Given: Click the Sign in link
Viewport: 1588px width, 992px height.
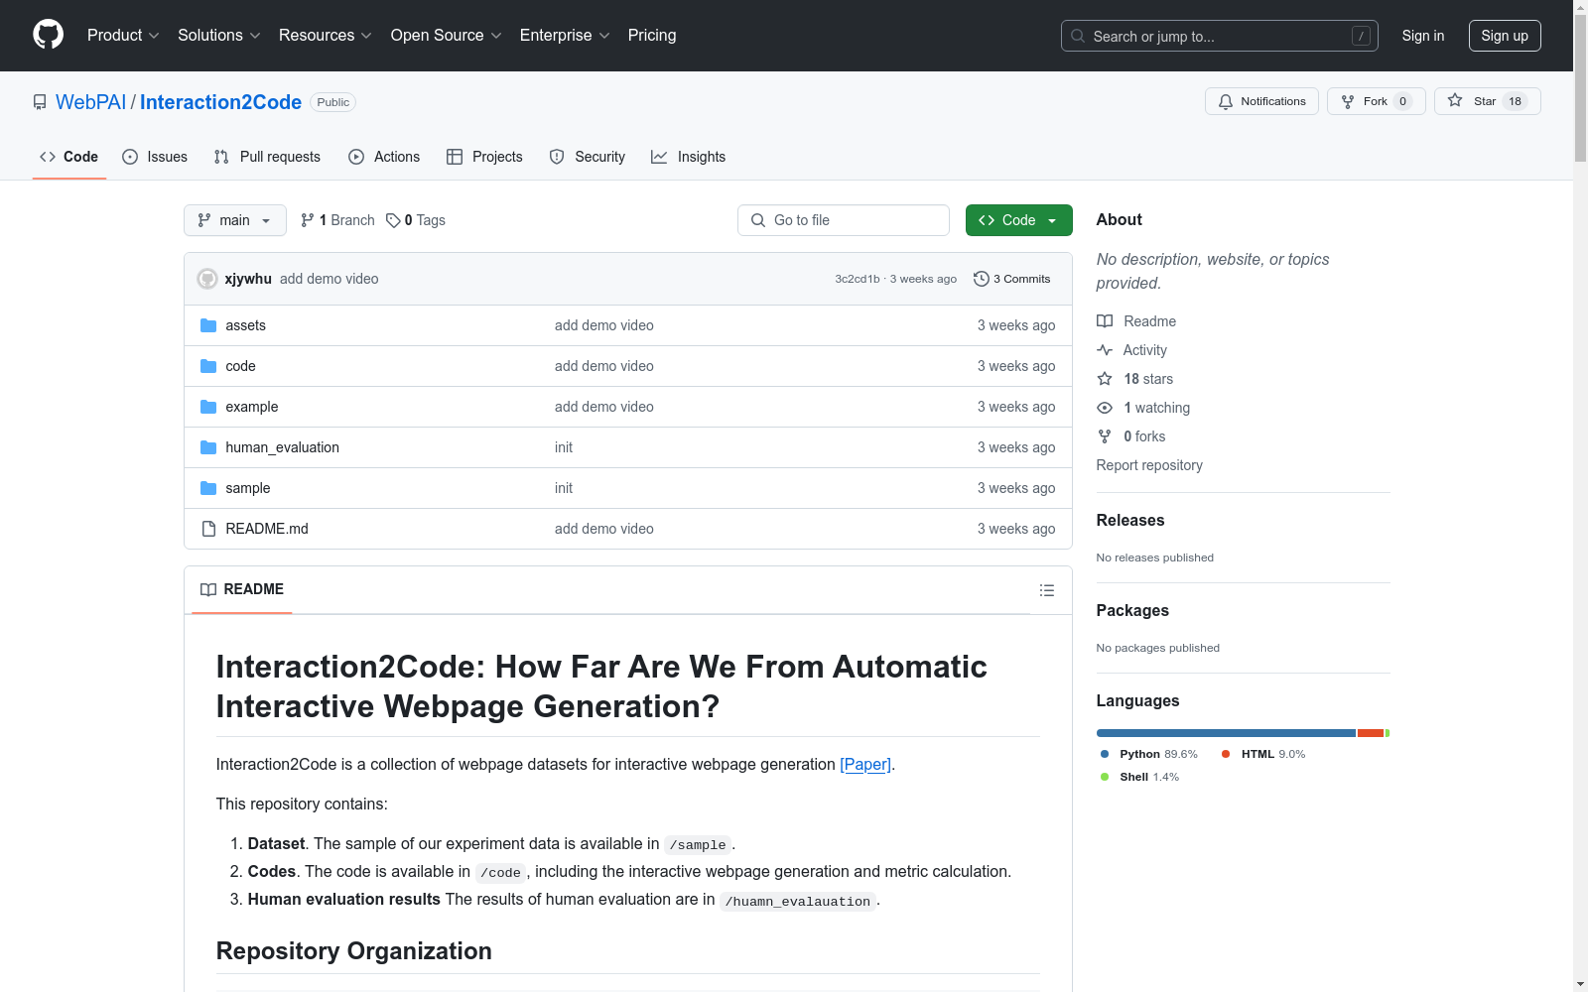Looking at the screenshot, I should 1423,36.
